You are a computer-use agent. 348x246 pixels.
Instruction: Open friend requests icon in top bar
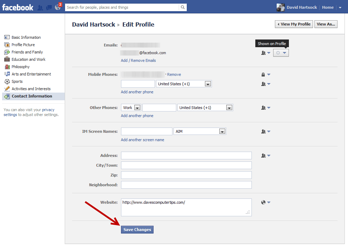click(40, 8)
